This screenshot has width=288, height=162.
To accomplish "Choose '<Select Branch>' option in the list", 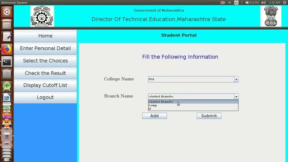I will [193, 102].
